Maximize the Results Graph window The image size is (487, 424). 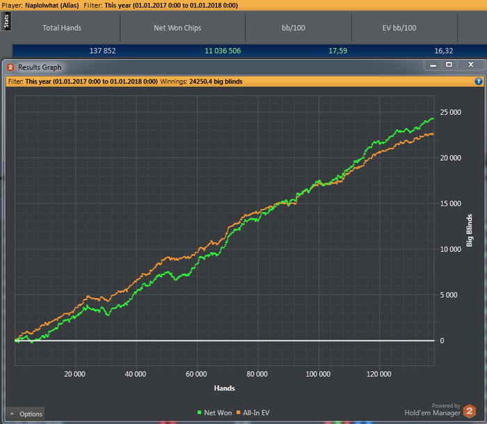point(449,65)
